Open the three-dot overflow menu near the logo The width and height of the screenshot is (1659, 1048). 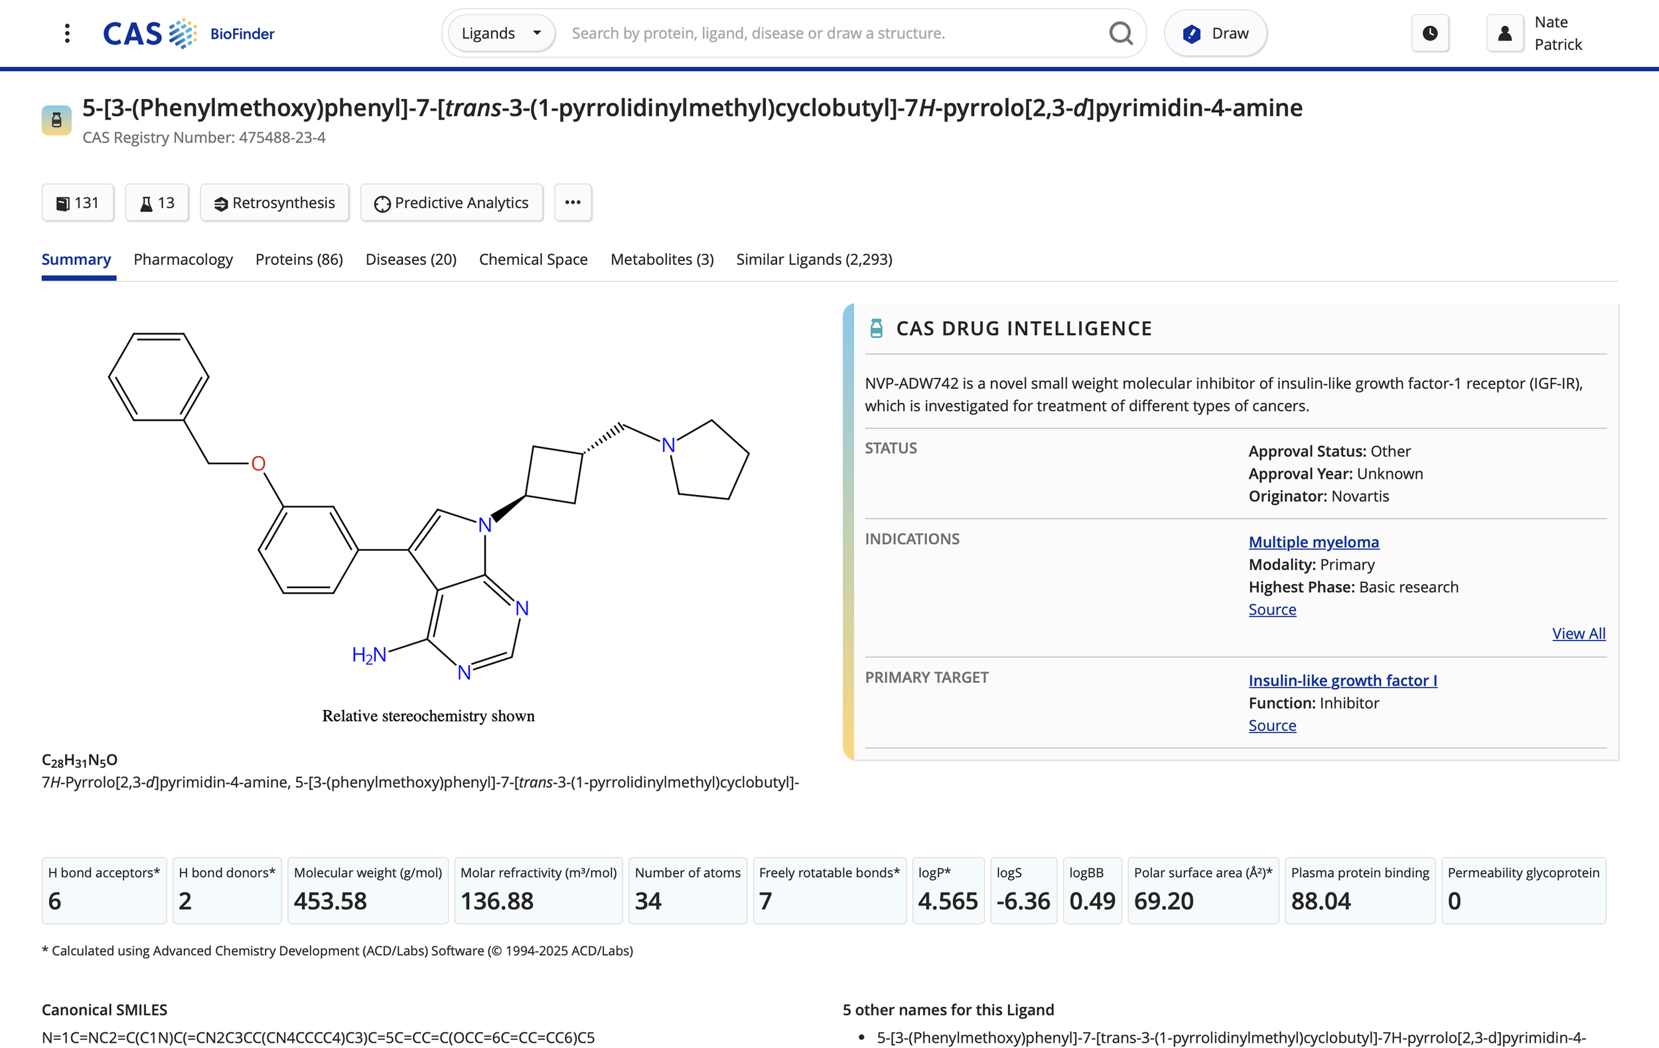[x=67, y=33]
